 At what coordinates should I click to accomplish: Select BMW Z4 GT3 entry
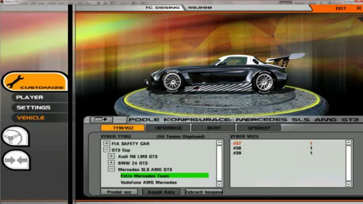133,163
